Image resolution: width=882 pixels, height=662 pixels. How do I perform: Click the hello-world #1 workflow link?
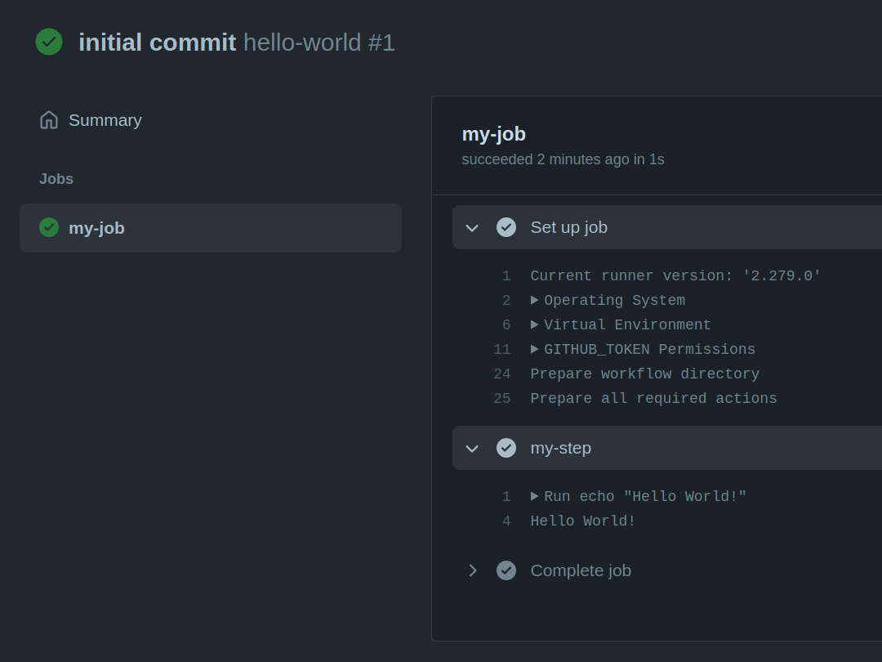pos(318,42)
